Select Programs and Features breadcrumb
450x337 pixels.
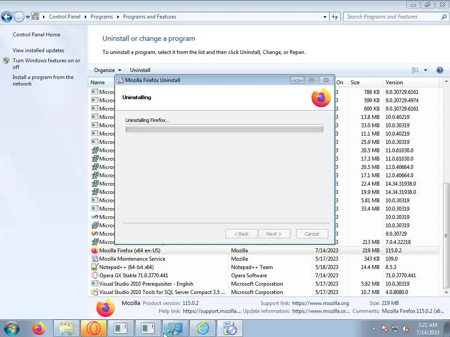(149, 17)
